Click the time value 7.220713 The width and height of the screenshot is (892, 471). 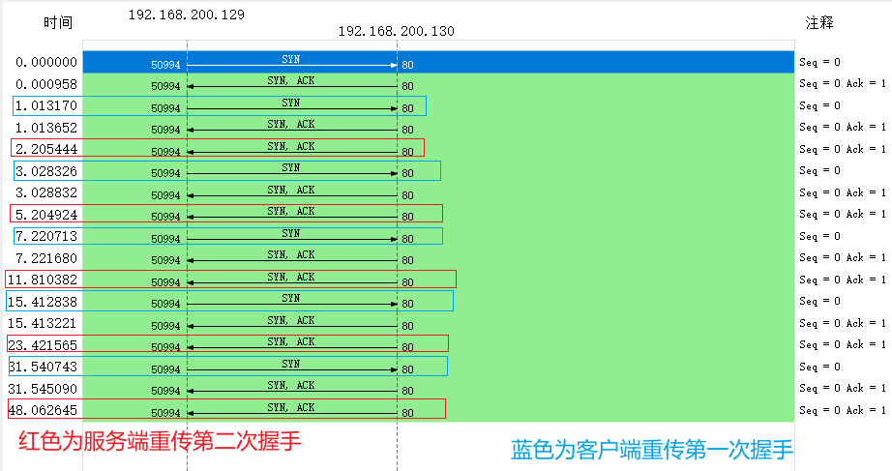pos(46,236)
